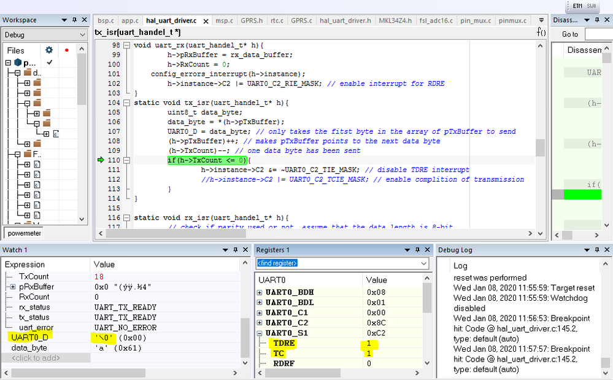
Task: Expand pRxBuffer in Watch 1
Action: pos(13,287)
